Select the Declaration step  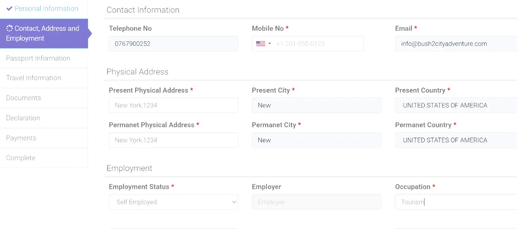tap(23, 118)
